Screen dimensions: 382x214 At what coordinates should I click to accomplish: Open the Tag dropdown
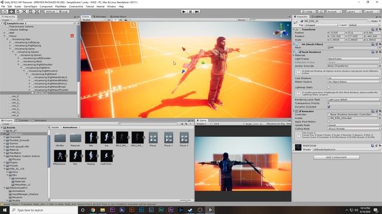[322, 25]
